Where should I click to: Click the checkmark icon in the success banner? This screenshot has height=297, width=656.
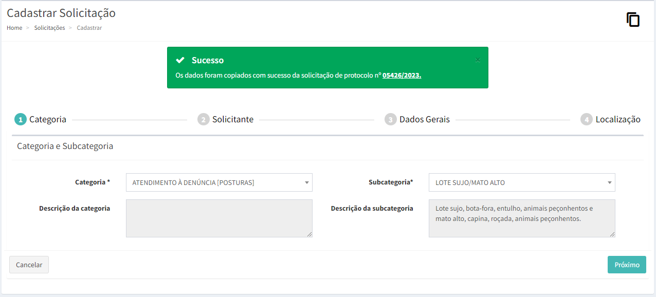point(180,60)
